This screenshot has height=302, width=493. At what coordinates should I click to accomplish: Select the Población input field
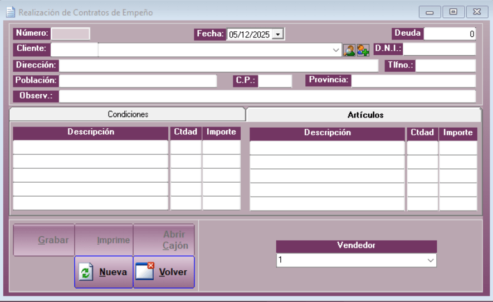coord(138,81)
